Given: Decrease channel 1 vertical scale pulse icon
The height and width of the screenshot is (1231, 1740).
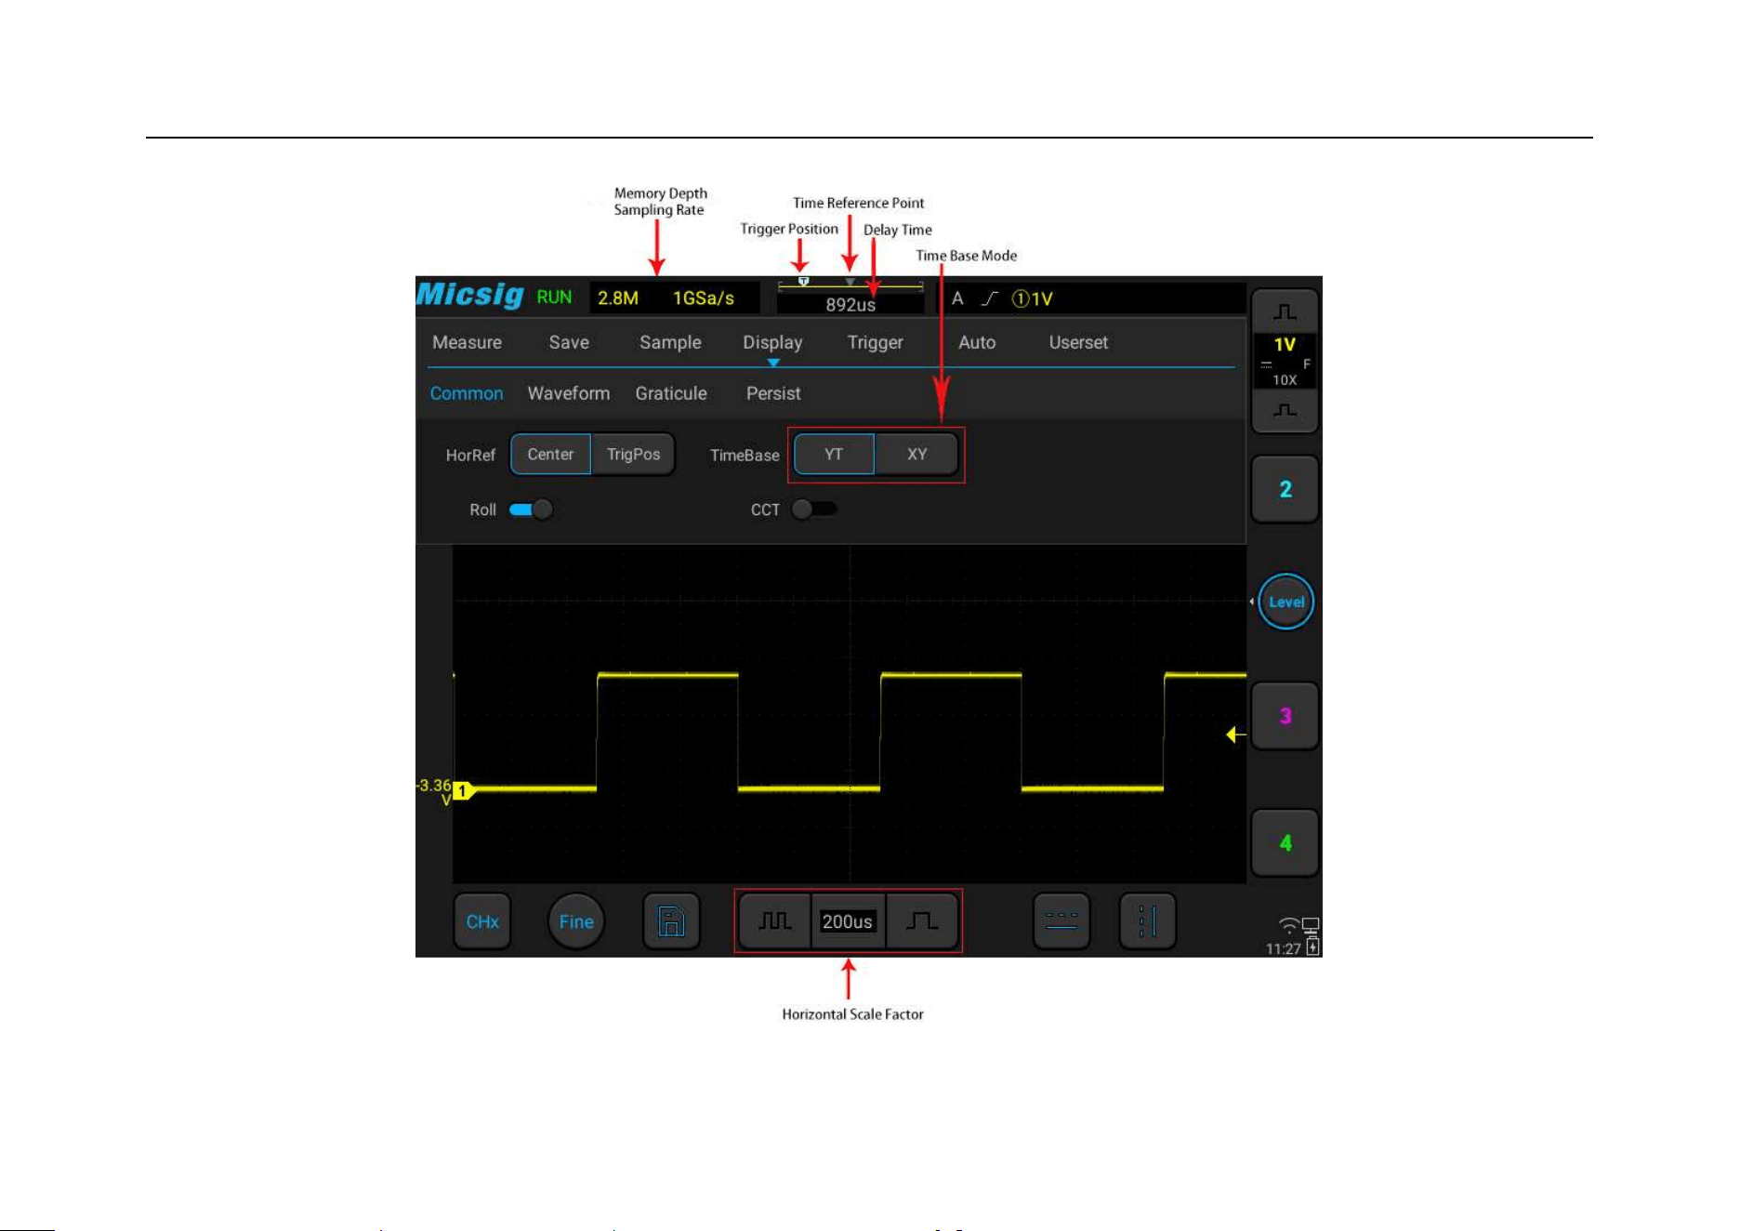Looking at the screenshot, I should click(1285, 410).
